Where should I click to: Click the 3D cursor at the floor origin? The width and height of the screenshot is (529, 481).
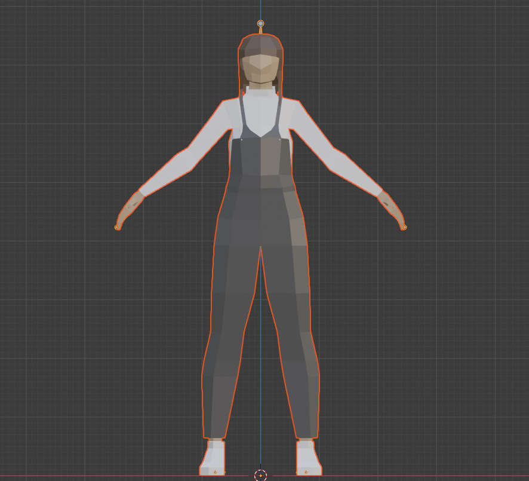tap(260, 475)
